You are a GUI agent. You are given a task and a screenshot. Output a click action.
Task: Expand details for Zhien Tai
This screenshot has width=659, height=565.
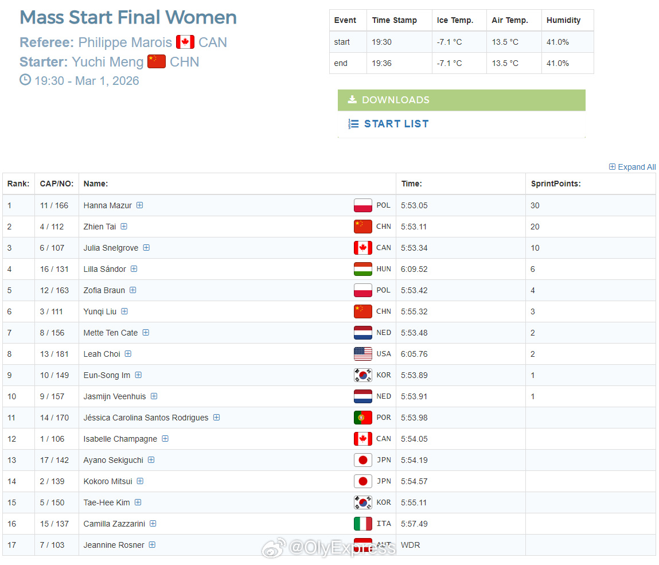click(x=124, y=226)
